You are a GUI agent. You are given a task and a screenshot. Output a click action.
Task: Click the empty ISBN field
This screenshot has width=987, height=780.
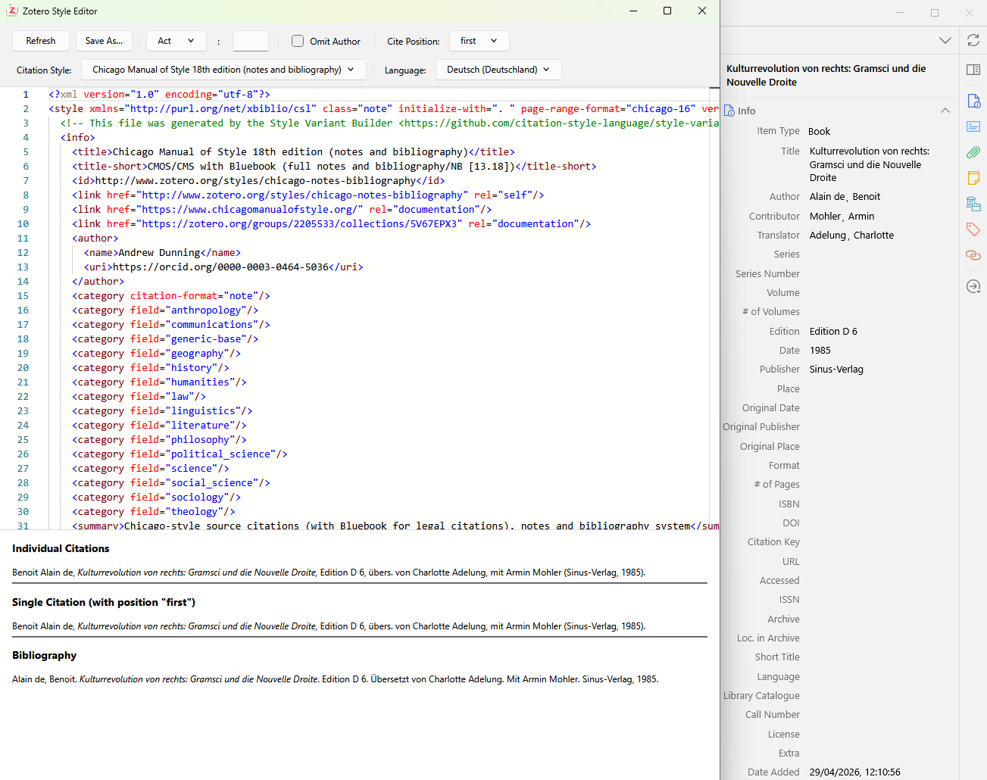click(x=879, y=504)
